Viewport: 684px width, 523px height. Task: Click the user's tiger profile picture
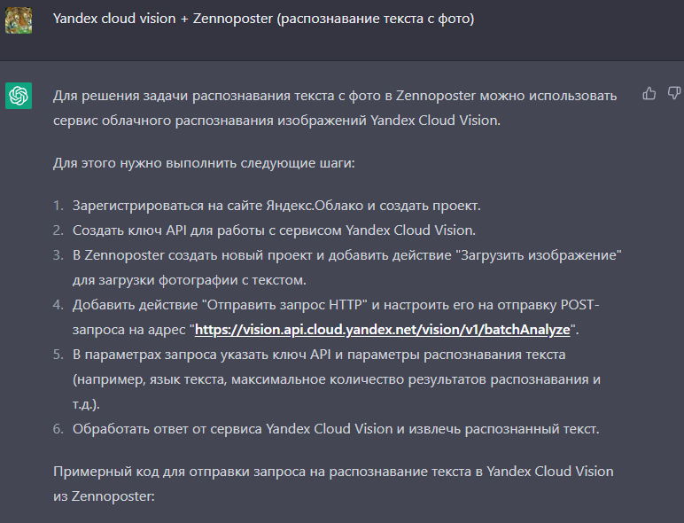tap(19, 20)
